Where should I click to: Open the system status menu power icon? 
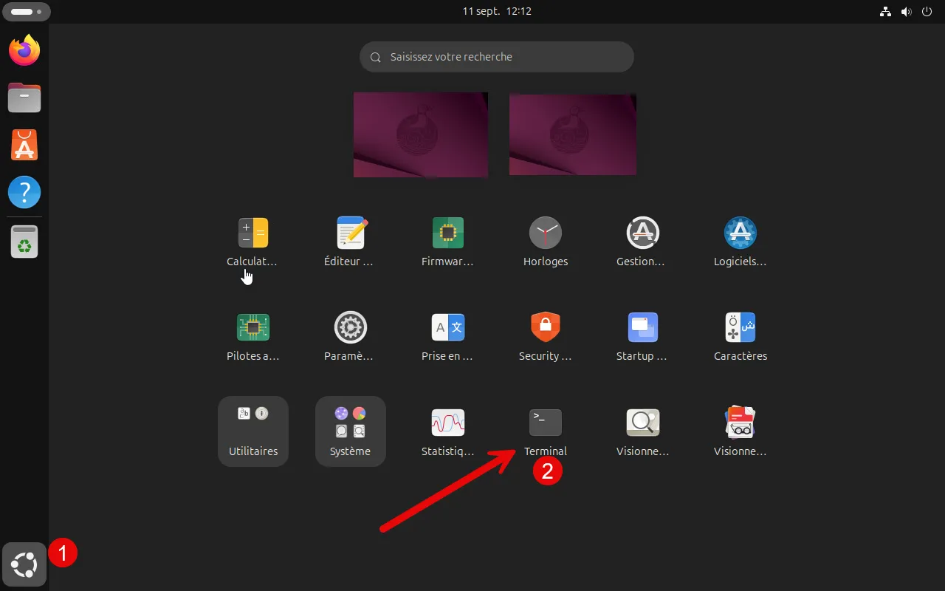pyautogui.click(x=927, y=12)
